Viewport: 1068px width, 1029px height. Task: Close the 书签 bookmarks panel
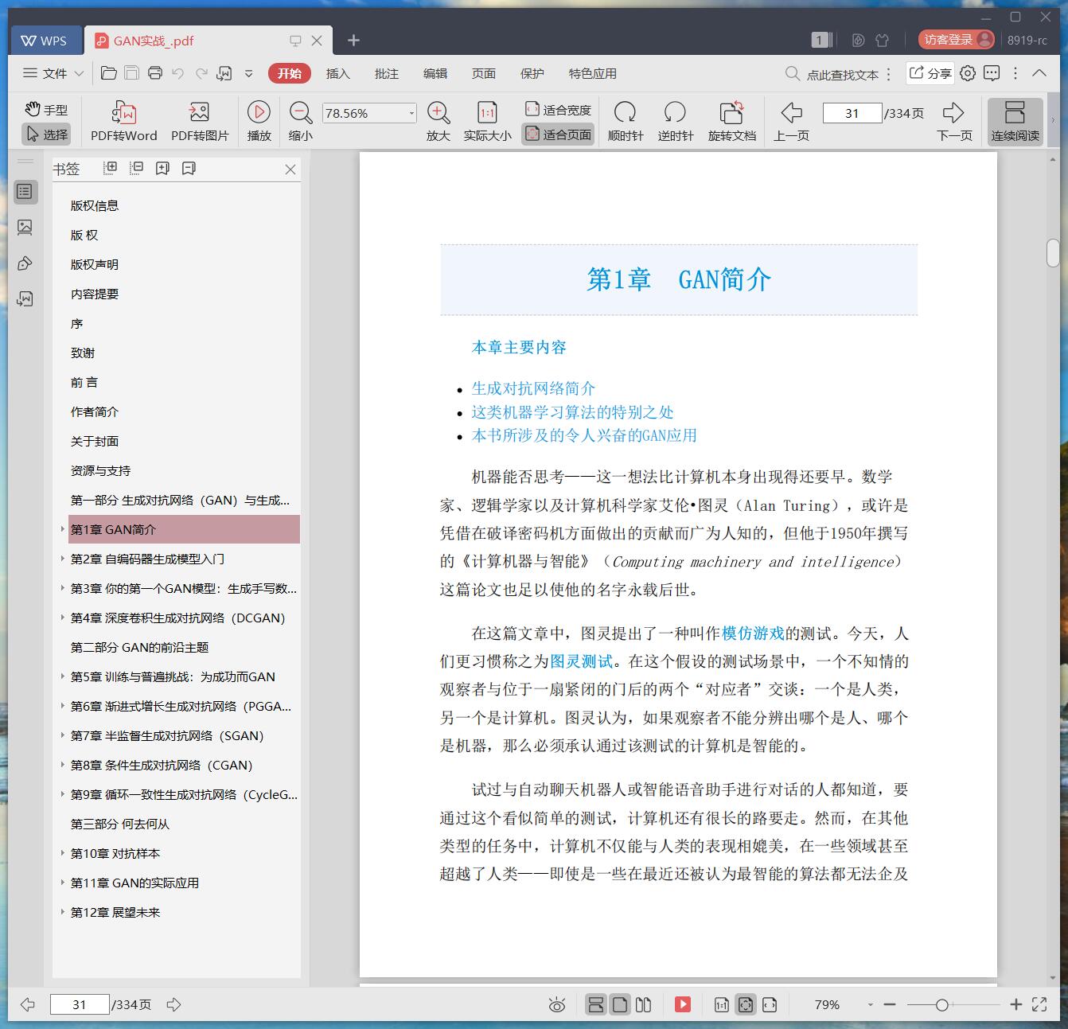290,169
